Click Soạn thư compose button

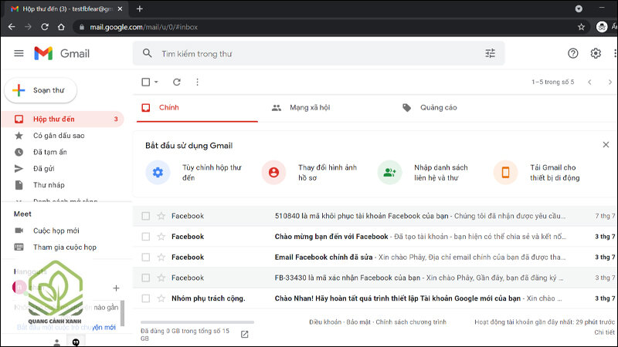pos(41,90)
